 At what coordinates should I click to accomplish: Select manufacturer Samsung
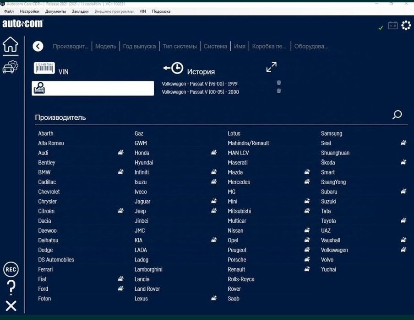(x=332, y=133)
